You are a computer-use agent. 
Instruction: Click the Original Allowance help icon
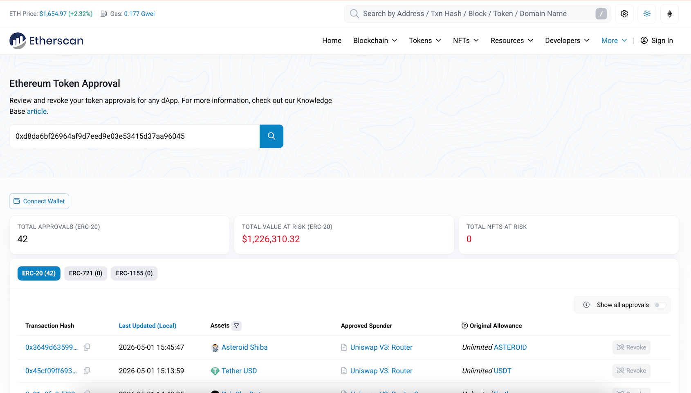(464, 326)
